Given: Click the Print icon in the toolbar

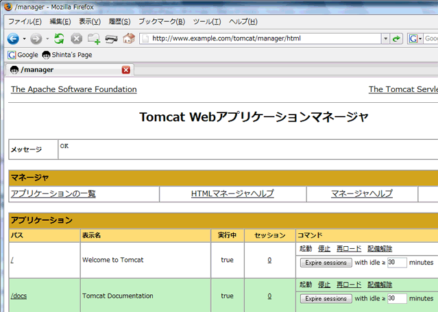Looking at the screenshot, I should point(111,38).
